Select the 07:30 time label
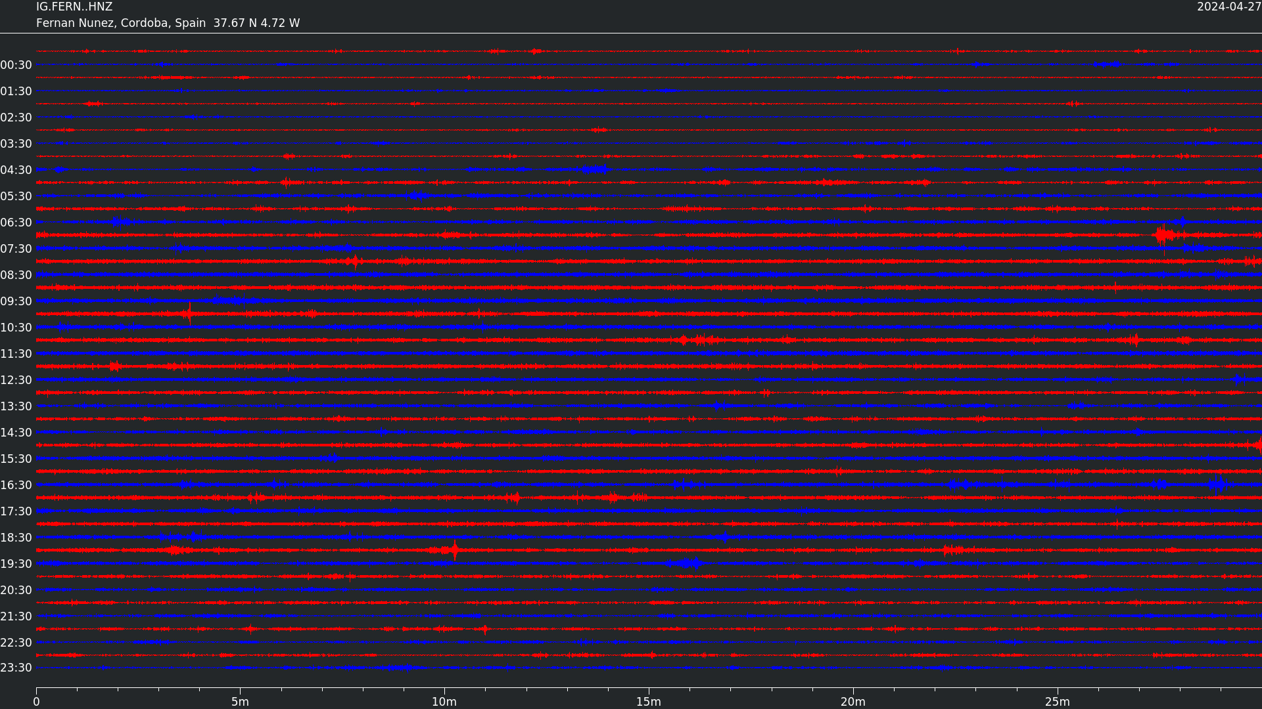The width and height of the screenshot is (1262, 709). point(16,249)
